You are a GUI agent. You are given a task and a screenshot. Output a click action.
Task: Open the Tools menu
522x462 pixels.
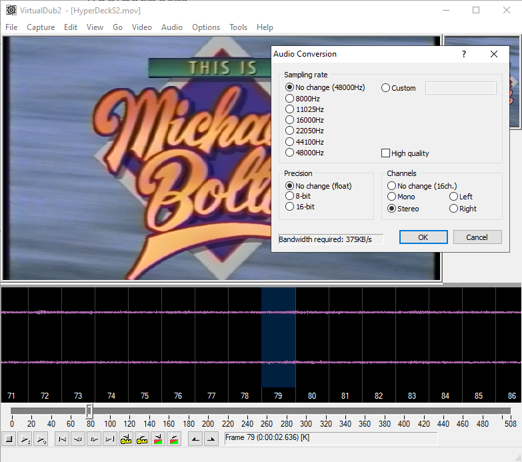tap(238, 27)
